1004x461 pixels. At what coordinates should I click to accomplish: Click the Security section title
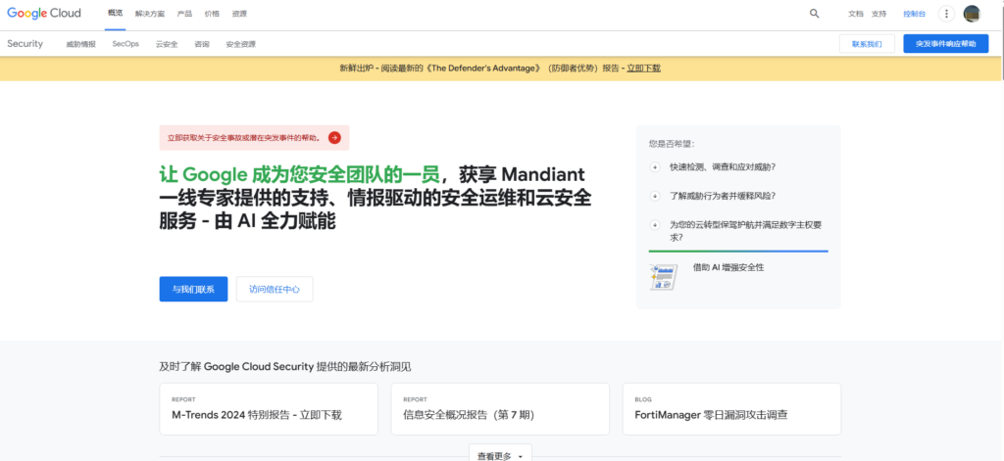coord(25,44)
